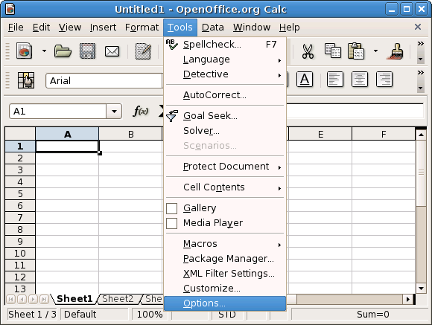Open Package Manager from the menu
Viewport: 432px width, 325px height.
pyautogui.click(x=225, y=259)
